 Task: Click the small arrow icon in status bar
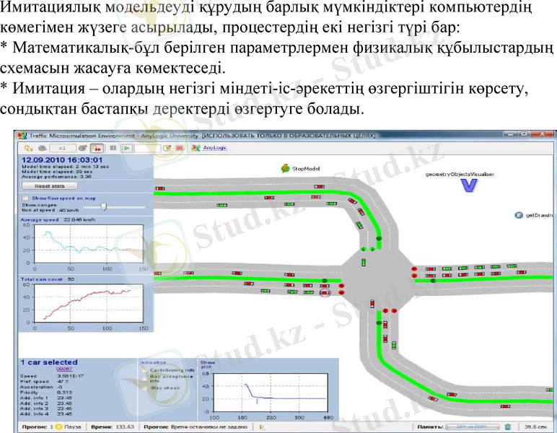262,427
